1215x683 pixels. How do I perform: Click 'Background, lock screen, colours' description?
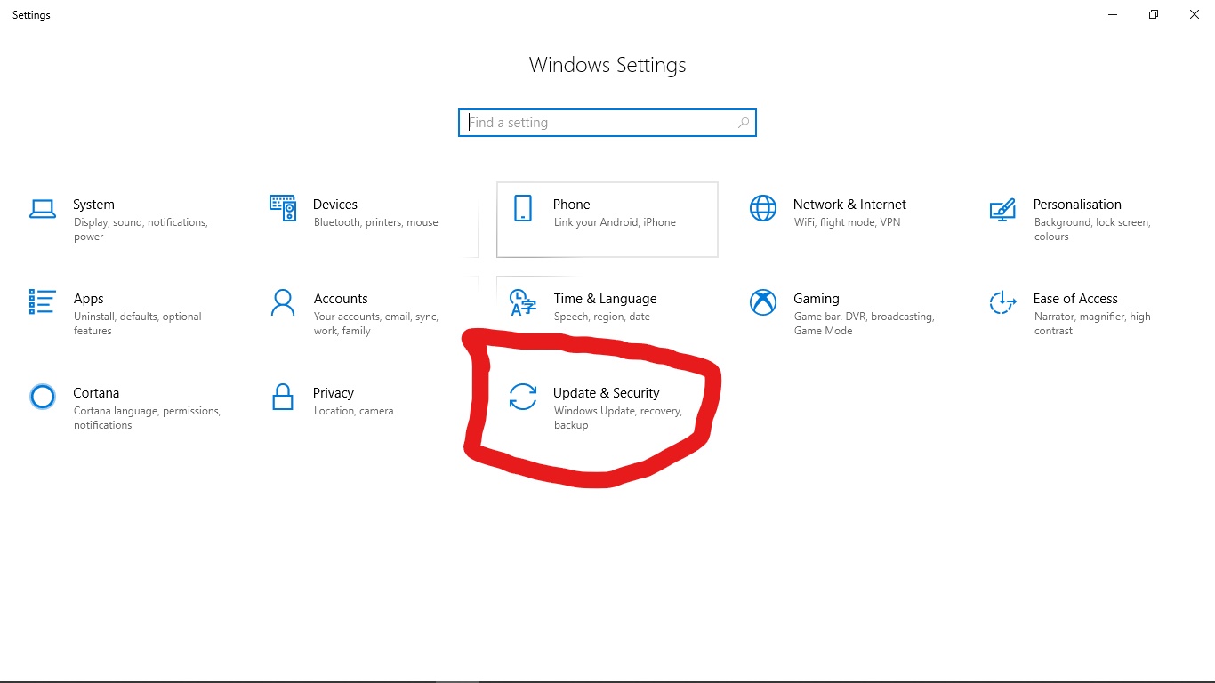pos(1092,229)
